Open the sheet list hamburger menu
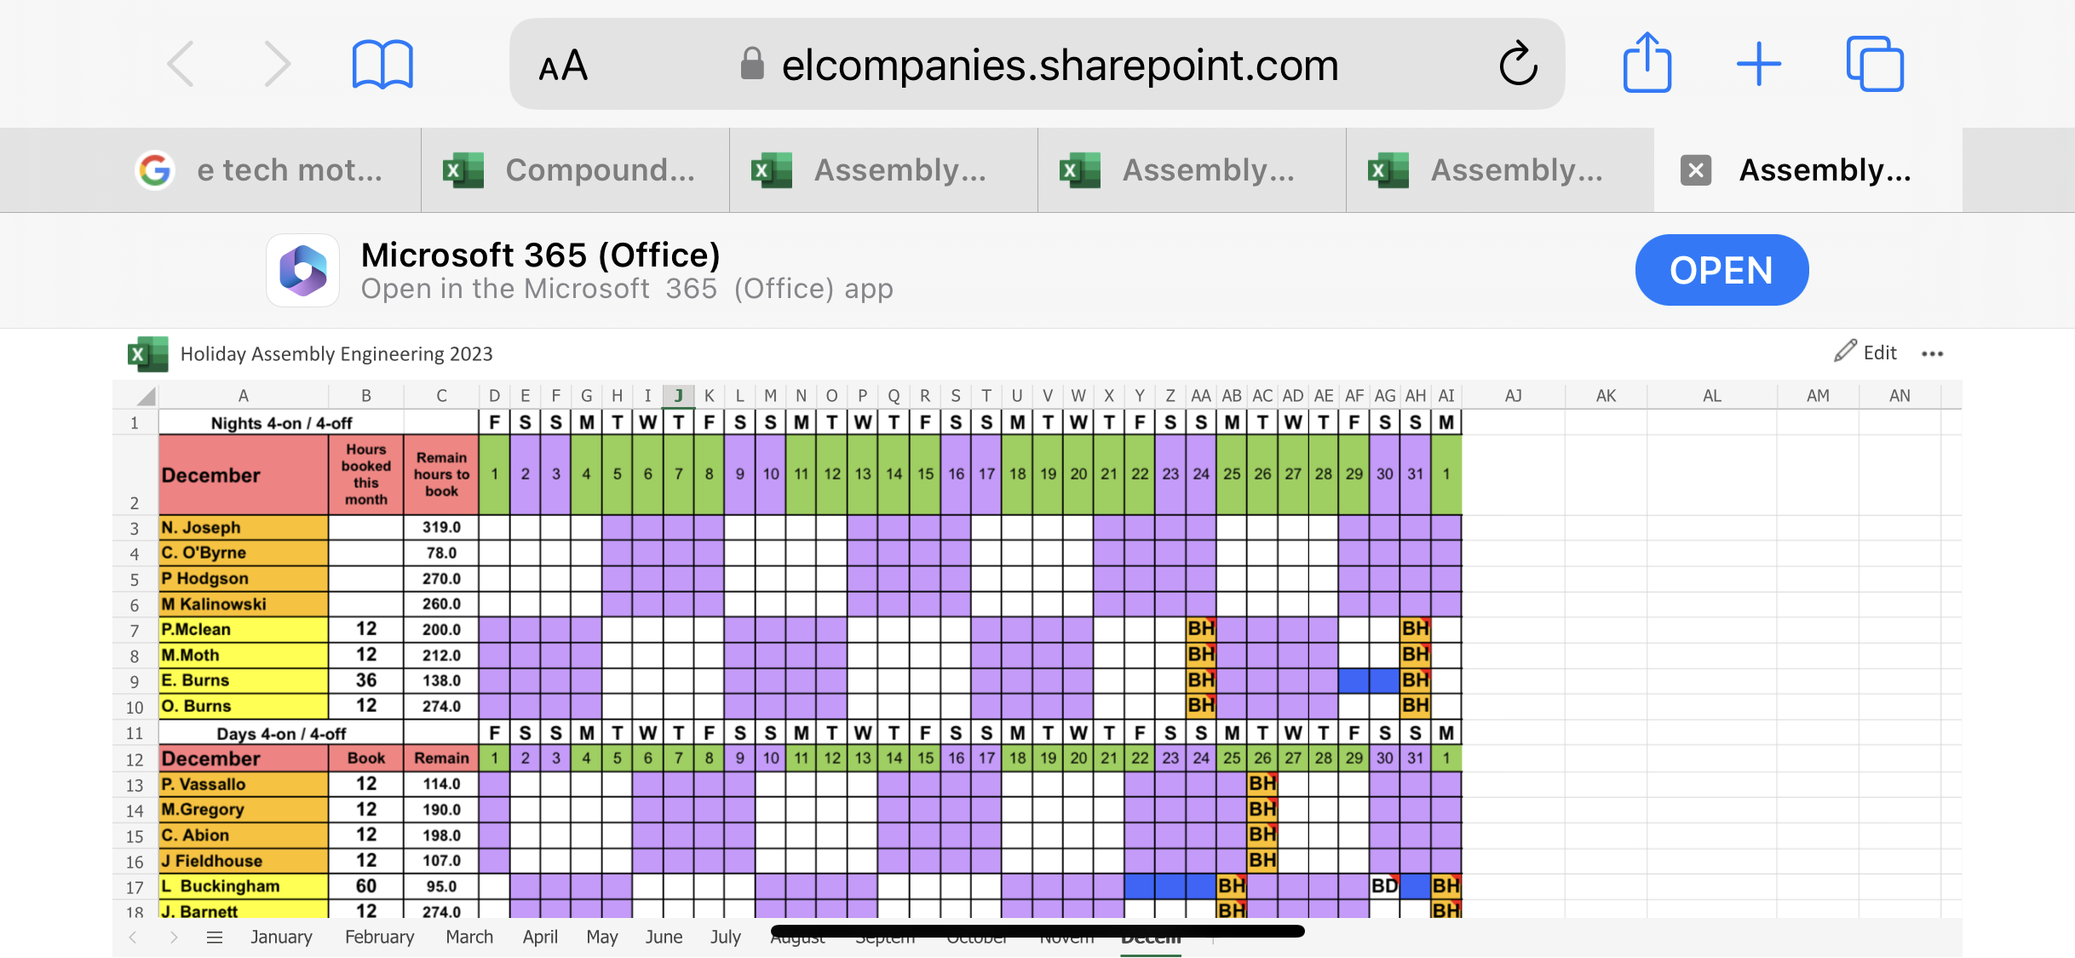The height and width of the screenshot is (958, 2075). pyautogui.click(x=215, y=938)
